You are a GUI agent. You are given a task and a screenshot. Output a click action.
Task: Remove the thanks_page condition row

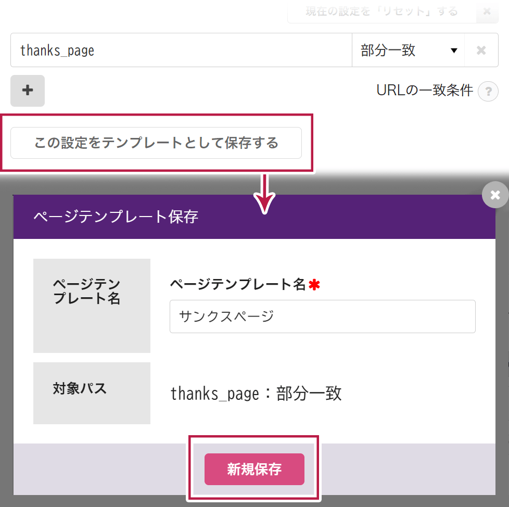481,50
